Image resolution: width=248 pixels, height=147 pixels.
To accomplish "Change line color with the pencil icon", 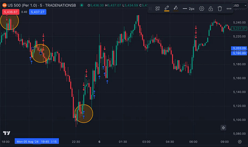I will click(x=167, y=9).
